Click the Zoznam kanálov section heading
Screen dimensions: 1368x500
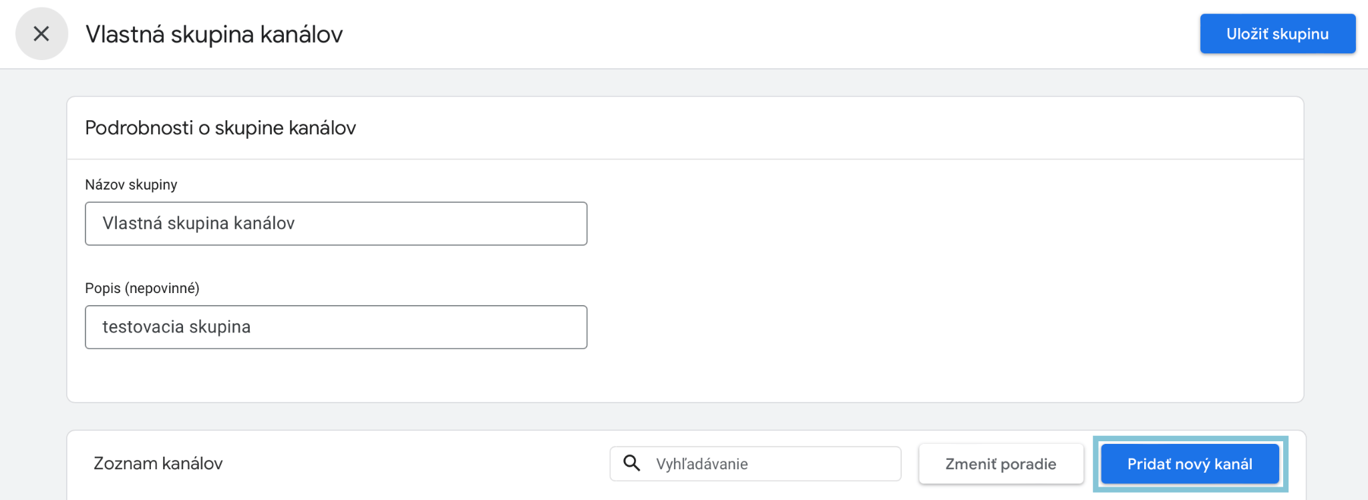pos(158,463)
